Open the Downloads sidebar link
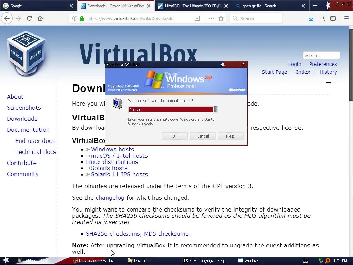 pyautogui.click(x=22, y=119)
